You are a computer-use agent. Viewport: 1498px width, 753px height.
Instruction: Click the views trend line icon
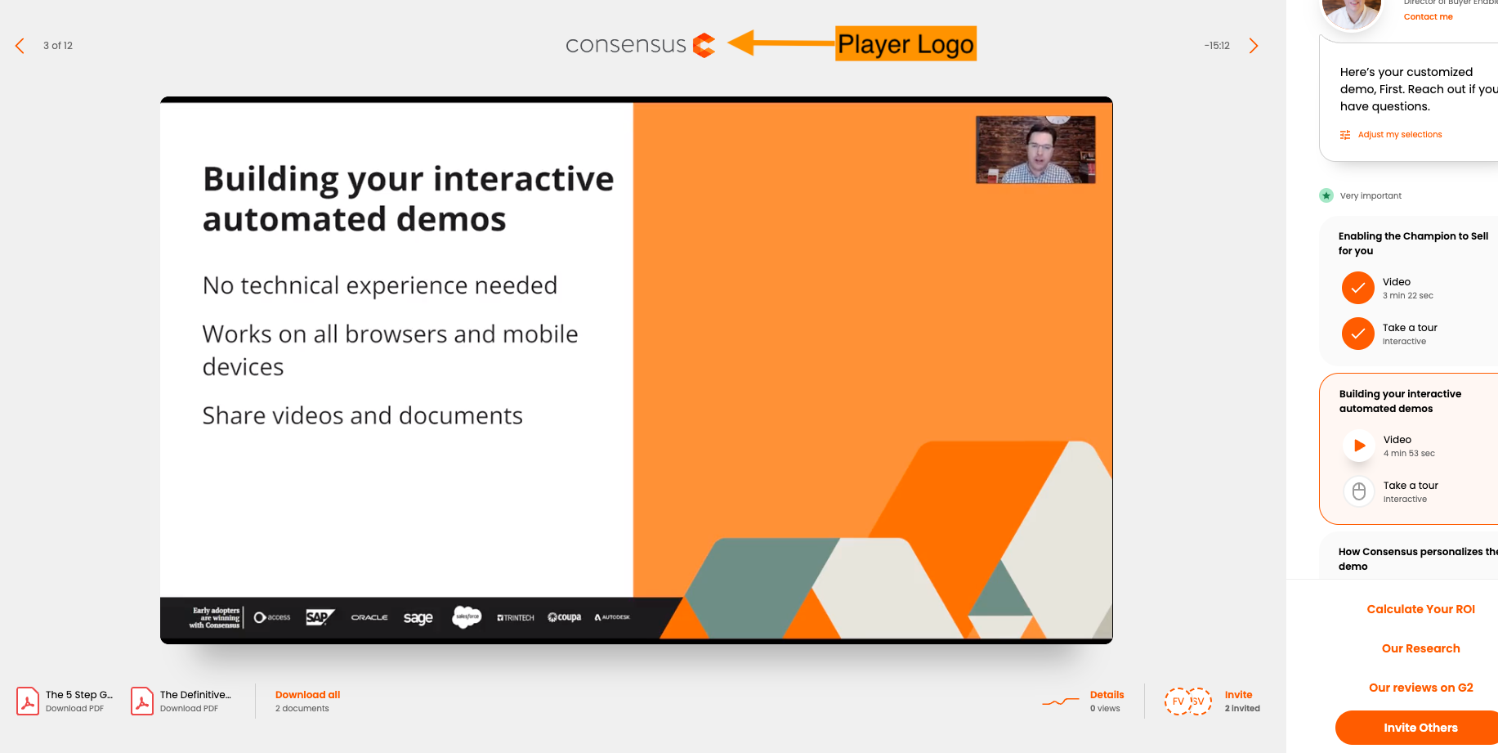(1060, 701)
